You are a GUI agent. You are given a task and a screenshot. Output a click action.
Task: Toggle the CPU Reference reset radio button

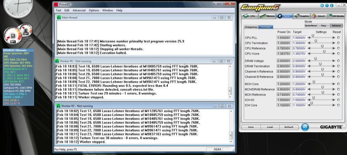coord(338,49)
